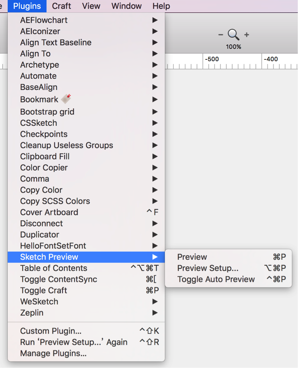Click Manage Plugins… entry
This screenshot has height=368, width=298.
click(x=53, y=353)
